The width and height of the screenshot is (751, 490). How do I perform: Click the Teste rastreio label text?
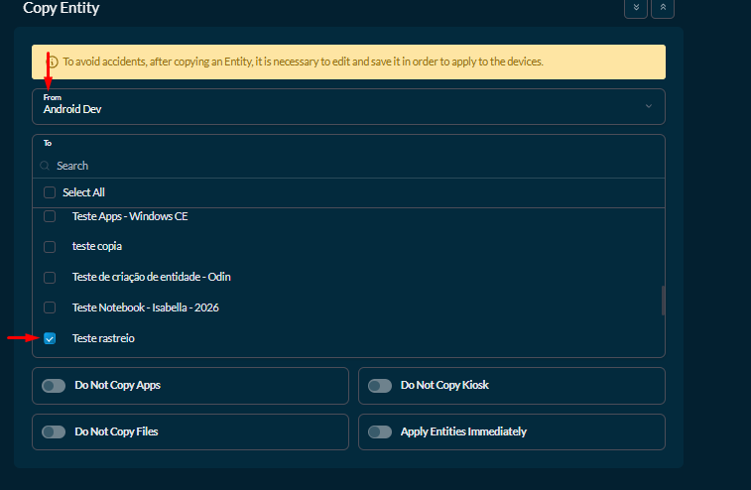click(x=103, y=338)
